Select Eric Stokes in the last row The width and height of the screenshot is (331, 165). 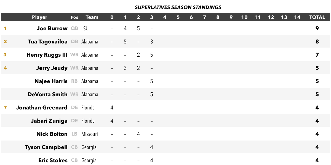pos(53,160)
